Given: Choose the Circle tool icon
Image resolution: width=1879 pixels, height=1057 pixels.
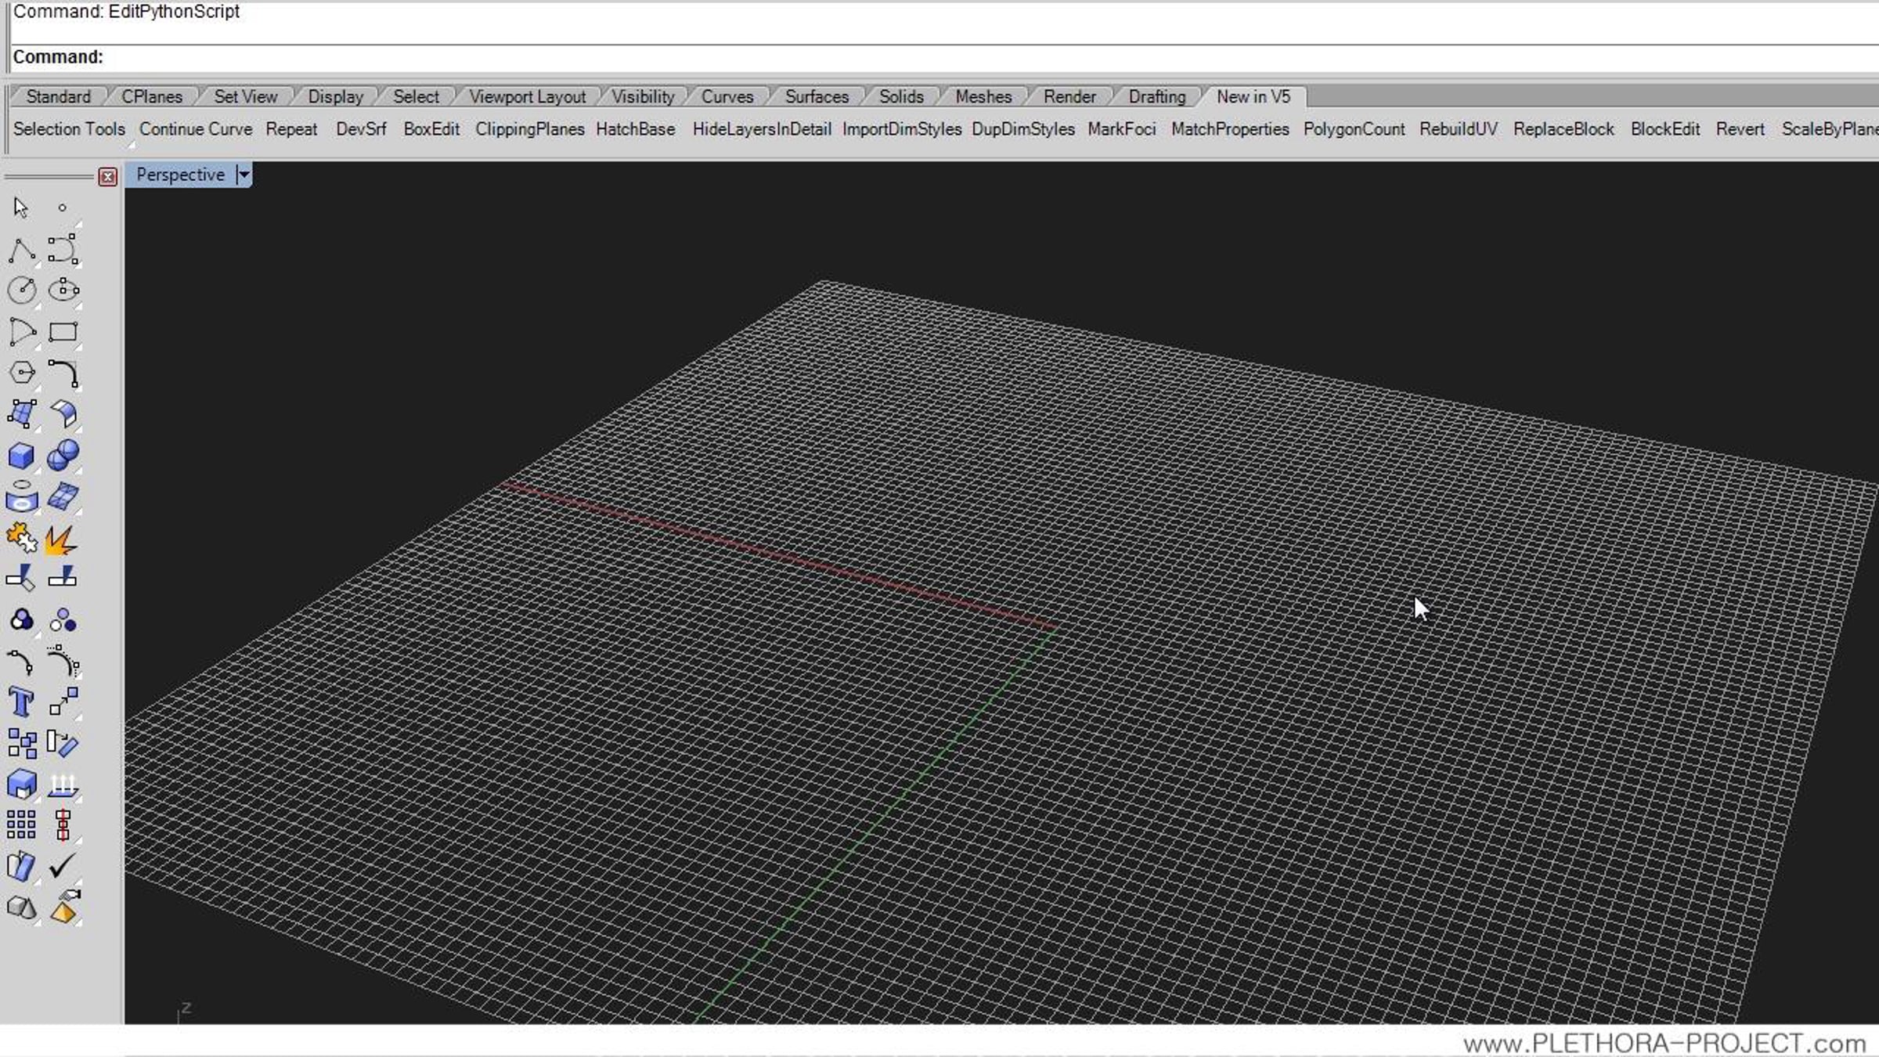Looking at the screenshot, I should pos(21,290).
